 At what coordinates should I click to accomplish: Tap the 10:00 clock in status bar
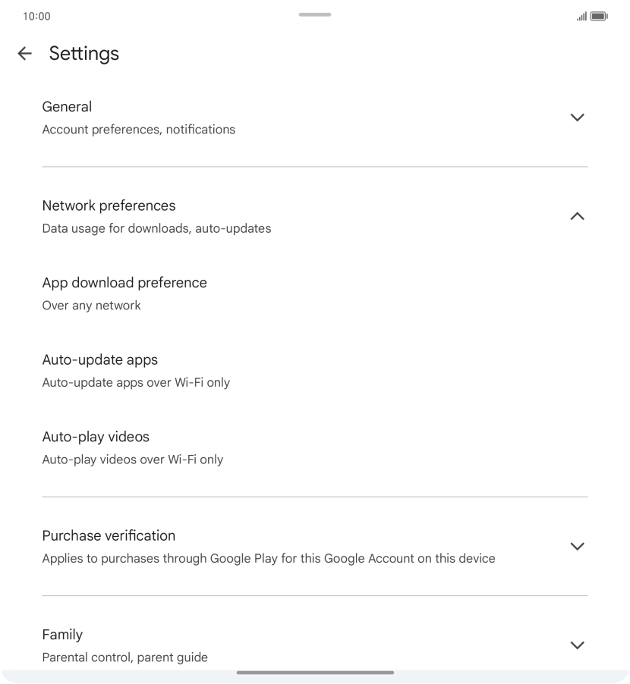pyautogui.click(x=36, y=16)
